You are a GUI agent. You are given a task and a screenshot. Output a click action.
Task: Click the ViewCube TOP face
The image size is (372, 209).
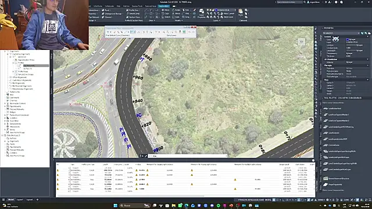[x=301, y=42]
